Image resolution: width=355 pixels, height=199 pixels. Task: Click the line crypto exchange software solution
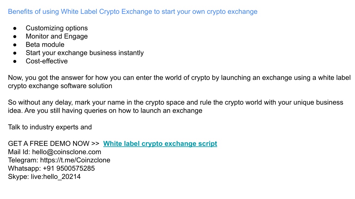pyautogui.click(x=60, y=86)
